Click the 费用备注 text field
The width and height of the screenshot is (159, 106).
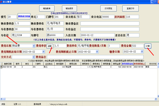95,57
